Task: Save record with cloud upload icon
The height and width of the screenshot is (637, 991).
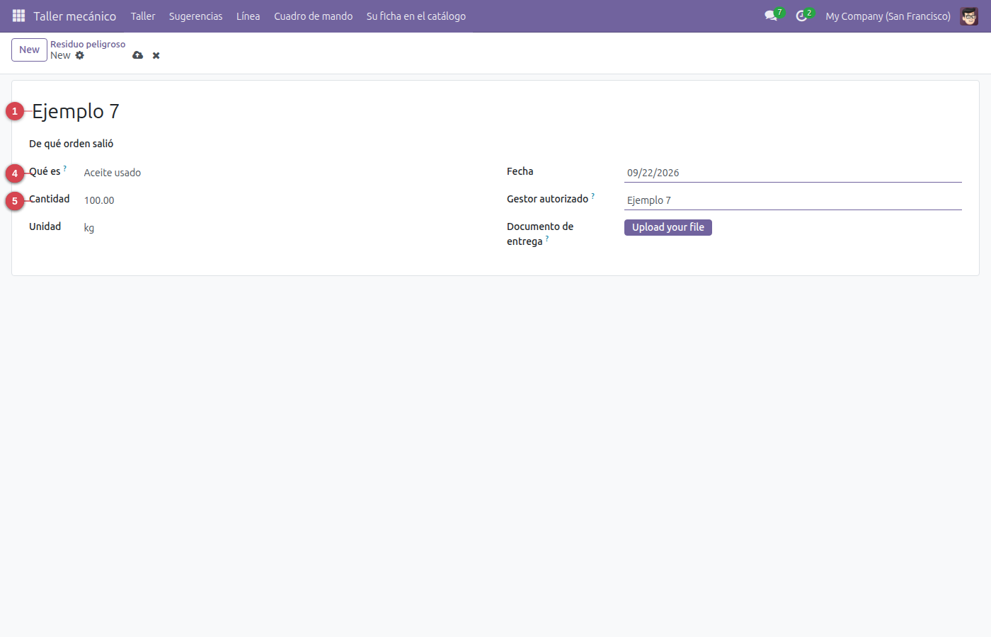Action: click(137, 55)
